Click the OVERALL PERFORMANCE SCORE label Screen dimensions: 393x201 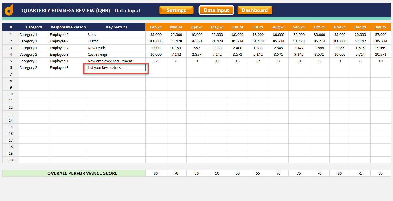click(82, 173)
